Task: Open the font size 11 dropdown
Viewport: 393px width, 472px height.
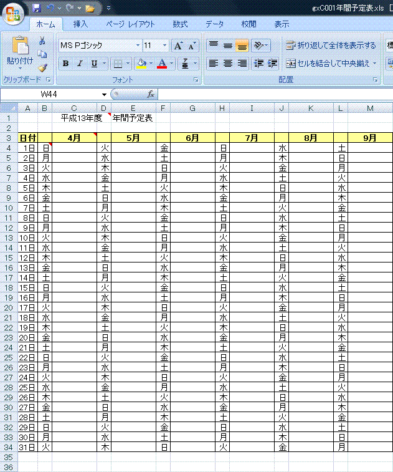Action: (x=164, y=46)
